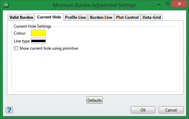Screen dimensions: 189x119
Task: Go to the Plot Control tab
Action: coord(127,17)
